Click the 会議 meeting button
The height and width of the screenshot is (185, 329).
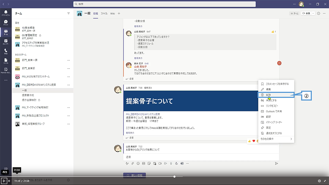point(306,13)
